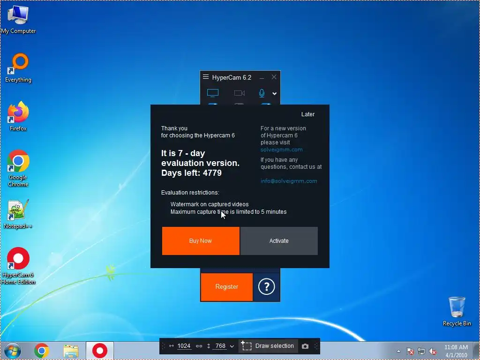Open the Windows Start menu
This screenshot has width=480, height=360.
(x=13, y=351)
